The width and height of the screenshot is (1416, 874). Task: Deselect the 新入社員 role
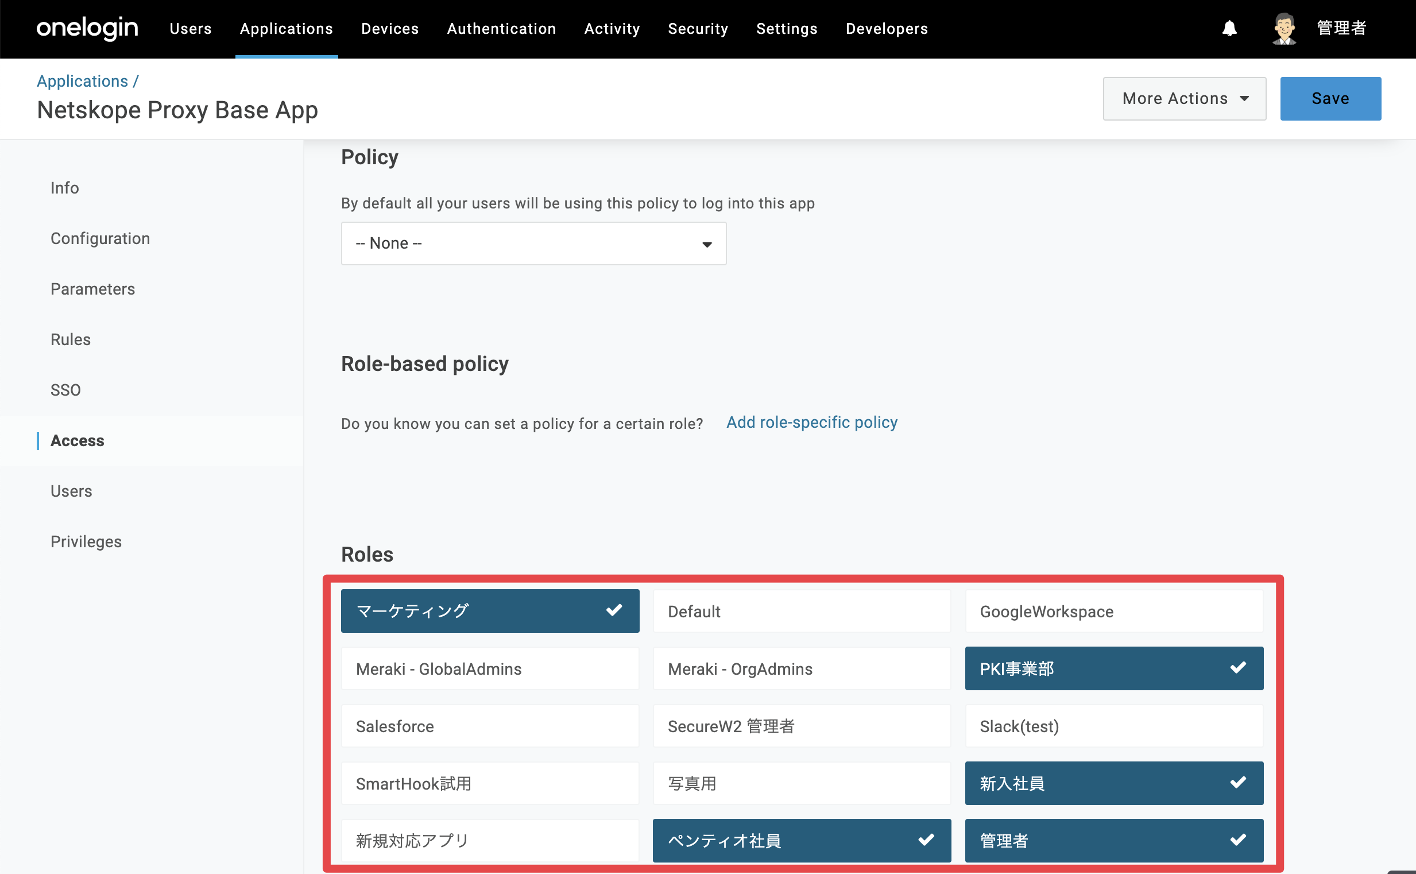tap(1115, 783)
